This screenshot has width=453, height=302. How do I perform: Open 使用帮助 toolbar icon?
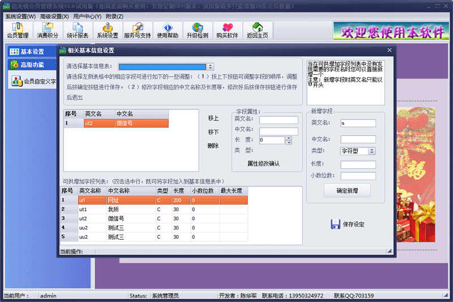tap(168, 31)
